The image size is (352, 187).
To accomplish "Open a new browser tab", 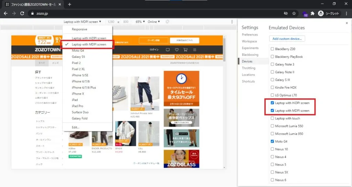I will [x=69, y=4].
